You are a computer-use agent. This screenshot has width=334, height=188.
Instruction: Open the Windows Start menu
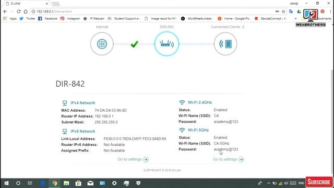coord(6,183)
